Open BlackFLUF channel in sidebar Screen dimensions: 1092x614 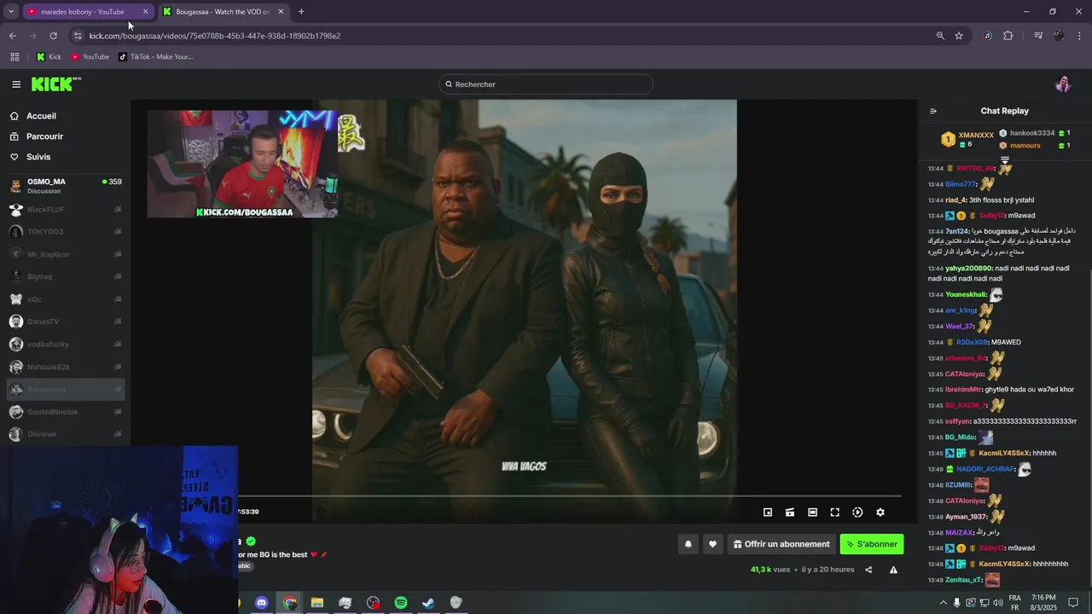[x=65, y=209]
